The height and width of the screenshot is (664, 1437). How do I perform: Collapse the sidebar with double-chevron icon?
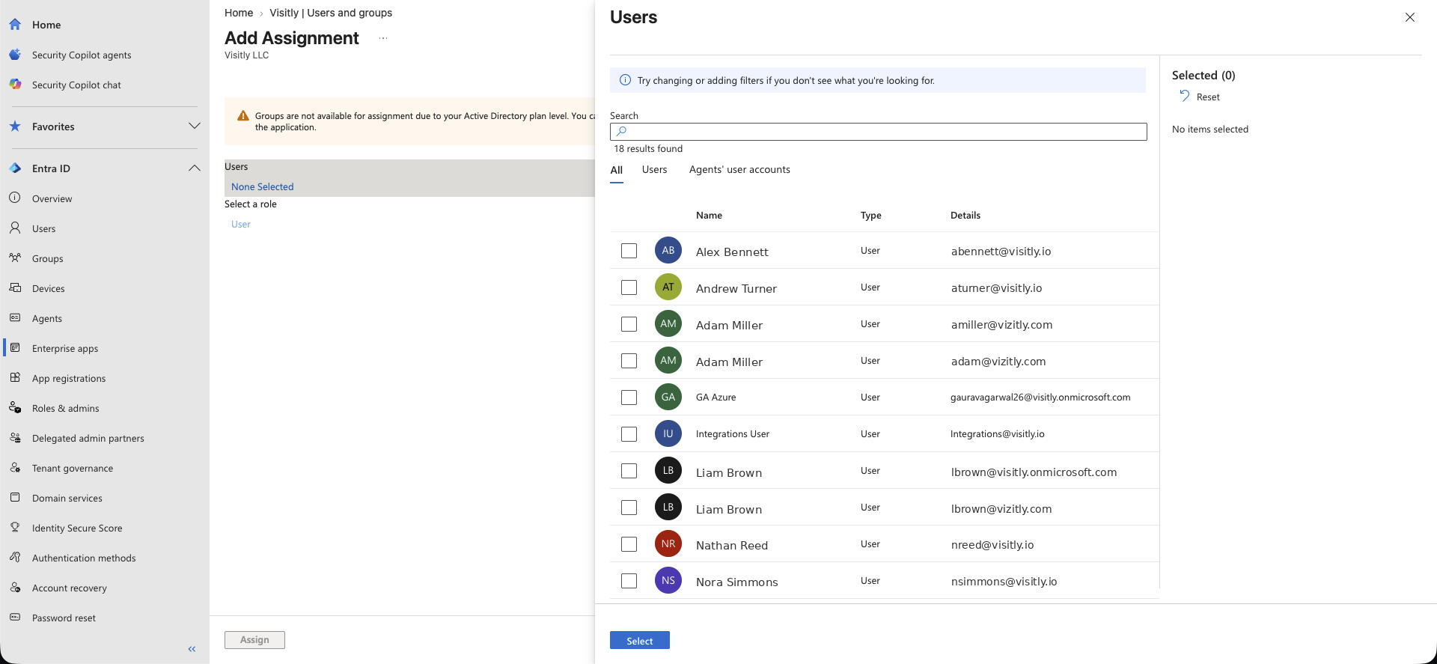(192, 649)
